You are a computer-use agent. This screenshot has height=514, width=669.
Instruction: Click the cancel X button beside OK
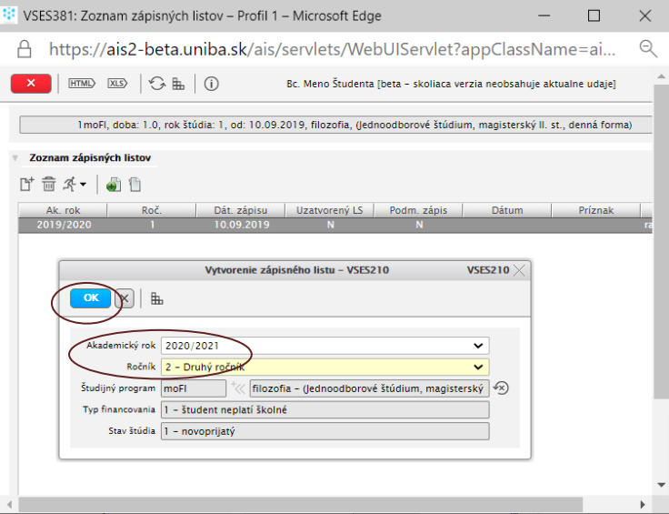coord(125,299)
